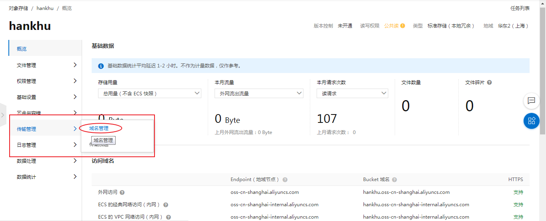Click the 对象存储 breadcrumb link

coord(18,8)
